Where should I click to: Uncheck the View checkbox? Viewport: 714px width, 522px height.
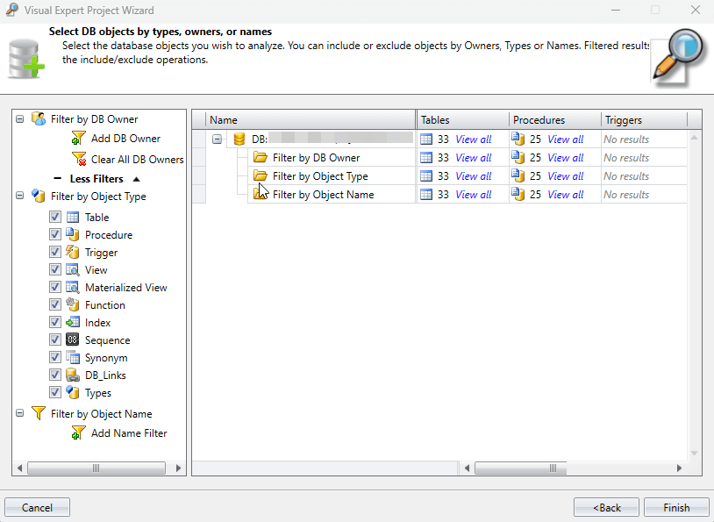click(x=55, y=269)
